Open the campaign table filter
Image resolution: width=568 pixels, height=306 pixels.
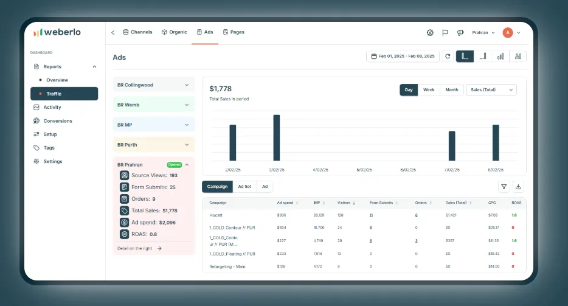pyautogui.click(x=504, y=187)
